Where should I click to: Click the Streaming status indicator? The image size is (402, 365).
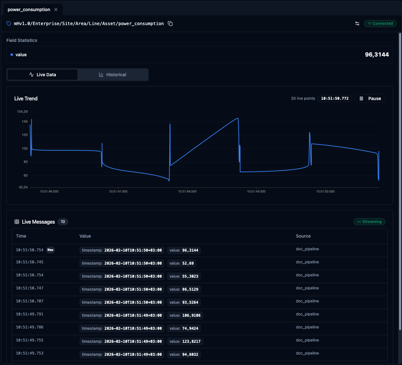coord(369,222)
